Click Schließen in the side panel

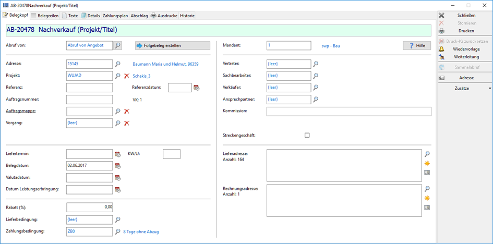click(464, 16)
